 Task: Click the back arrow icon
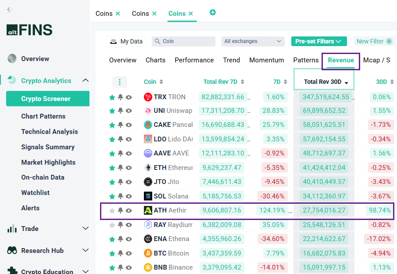coord(10,10)
